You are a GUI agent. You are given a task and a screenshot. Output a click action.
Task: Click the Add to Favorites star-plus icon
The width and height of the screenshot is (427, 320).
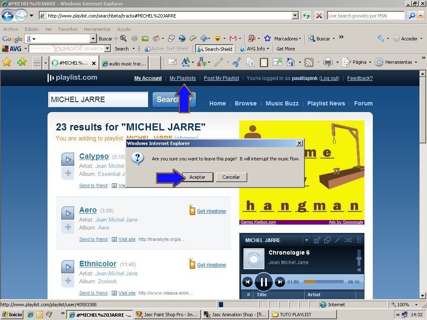(22, 62)
